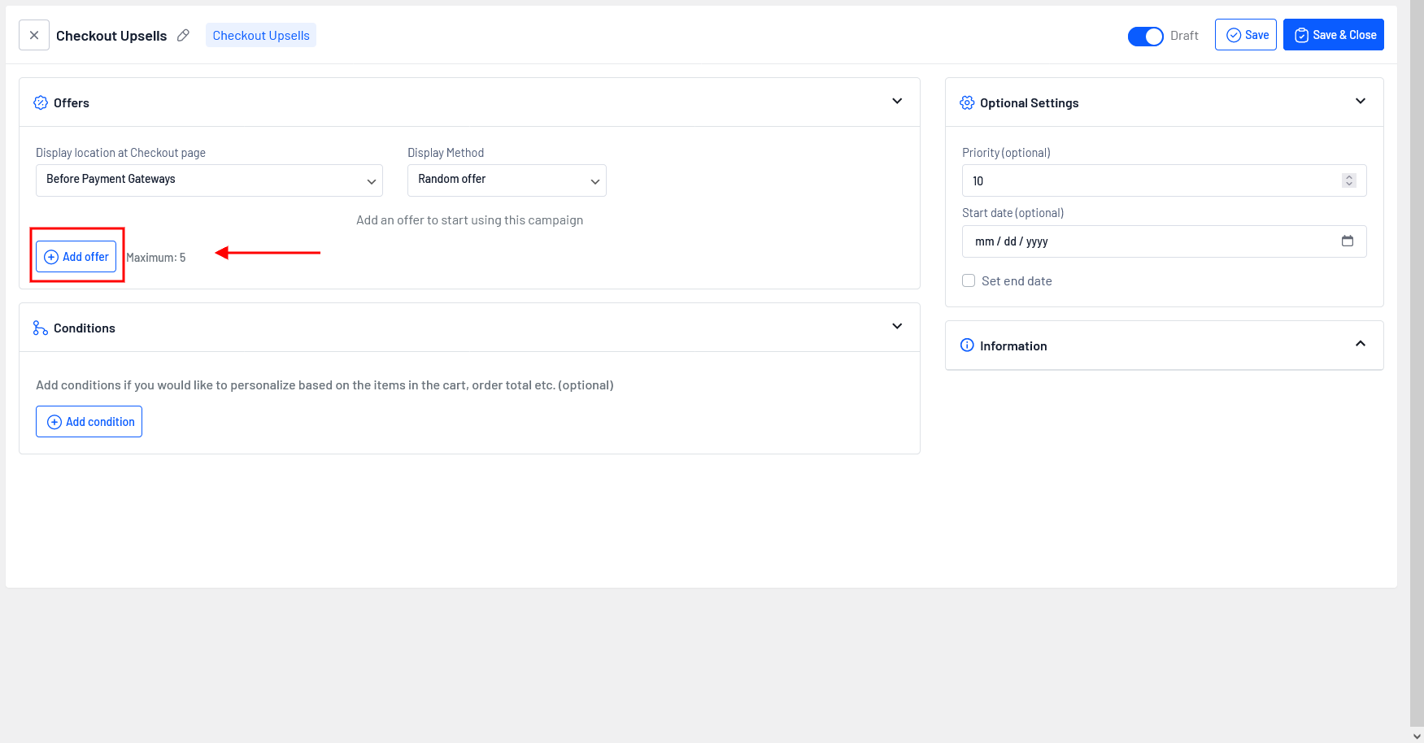
Task: Click the Information circle icon
Action: (967, 345)
